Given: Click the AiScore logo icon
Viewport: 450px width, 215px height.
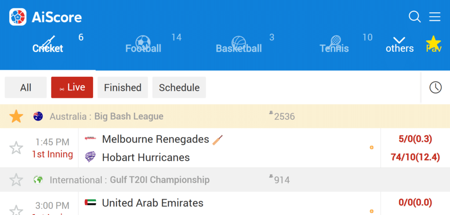Looking at the screenshot, I should pos(18,17).
